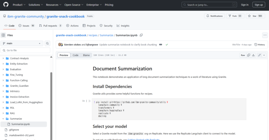Focus the Go to file input
Image resolution: width=269 pixels, height=140 pixels.
[25, 50]
